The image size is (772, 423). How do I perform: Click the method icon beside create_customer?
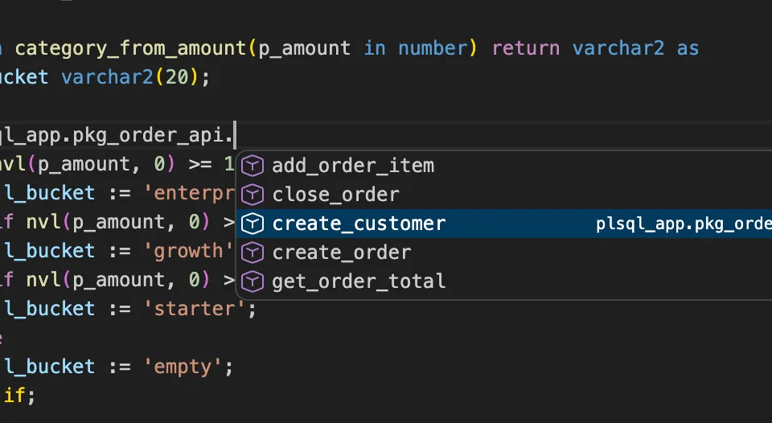253,224
